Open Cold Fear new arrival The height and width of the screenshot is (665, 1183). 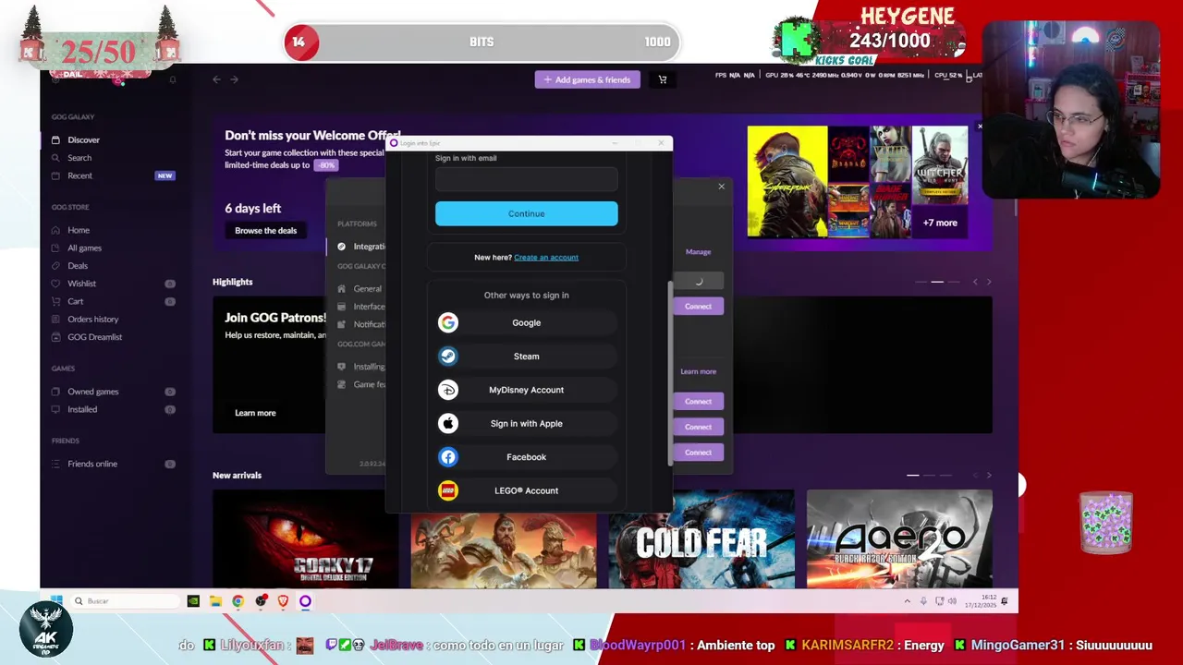tap(701, 539)
